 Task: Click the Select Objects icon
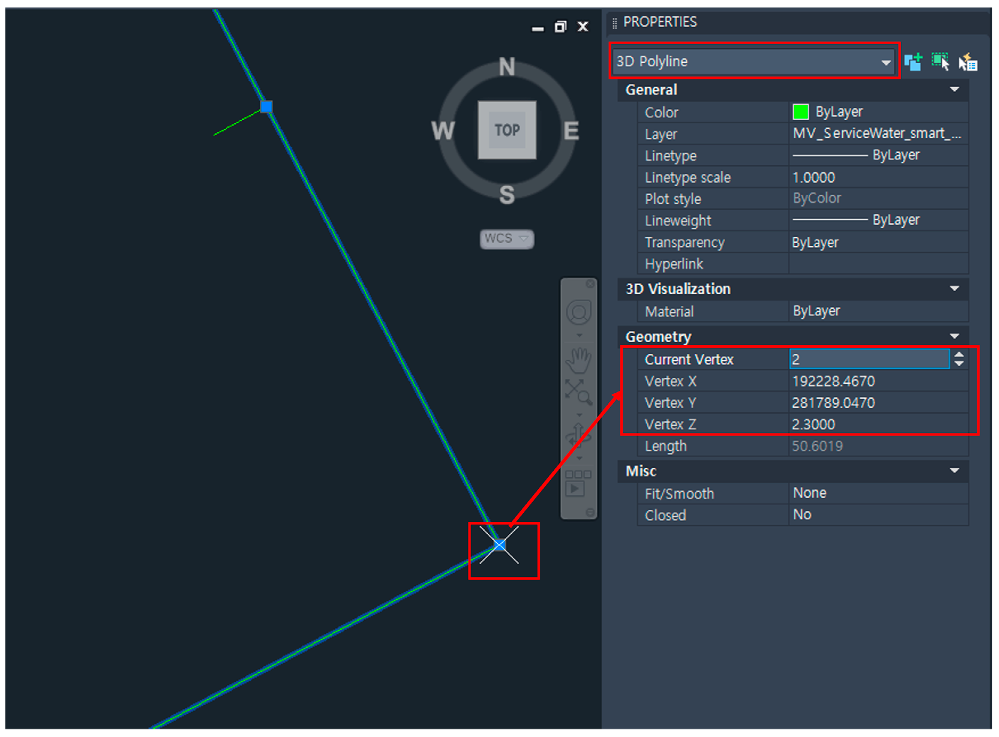941,62
